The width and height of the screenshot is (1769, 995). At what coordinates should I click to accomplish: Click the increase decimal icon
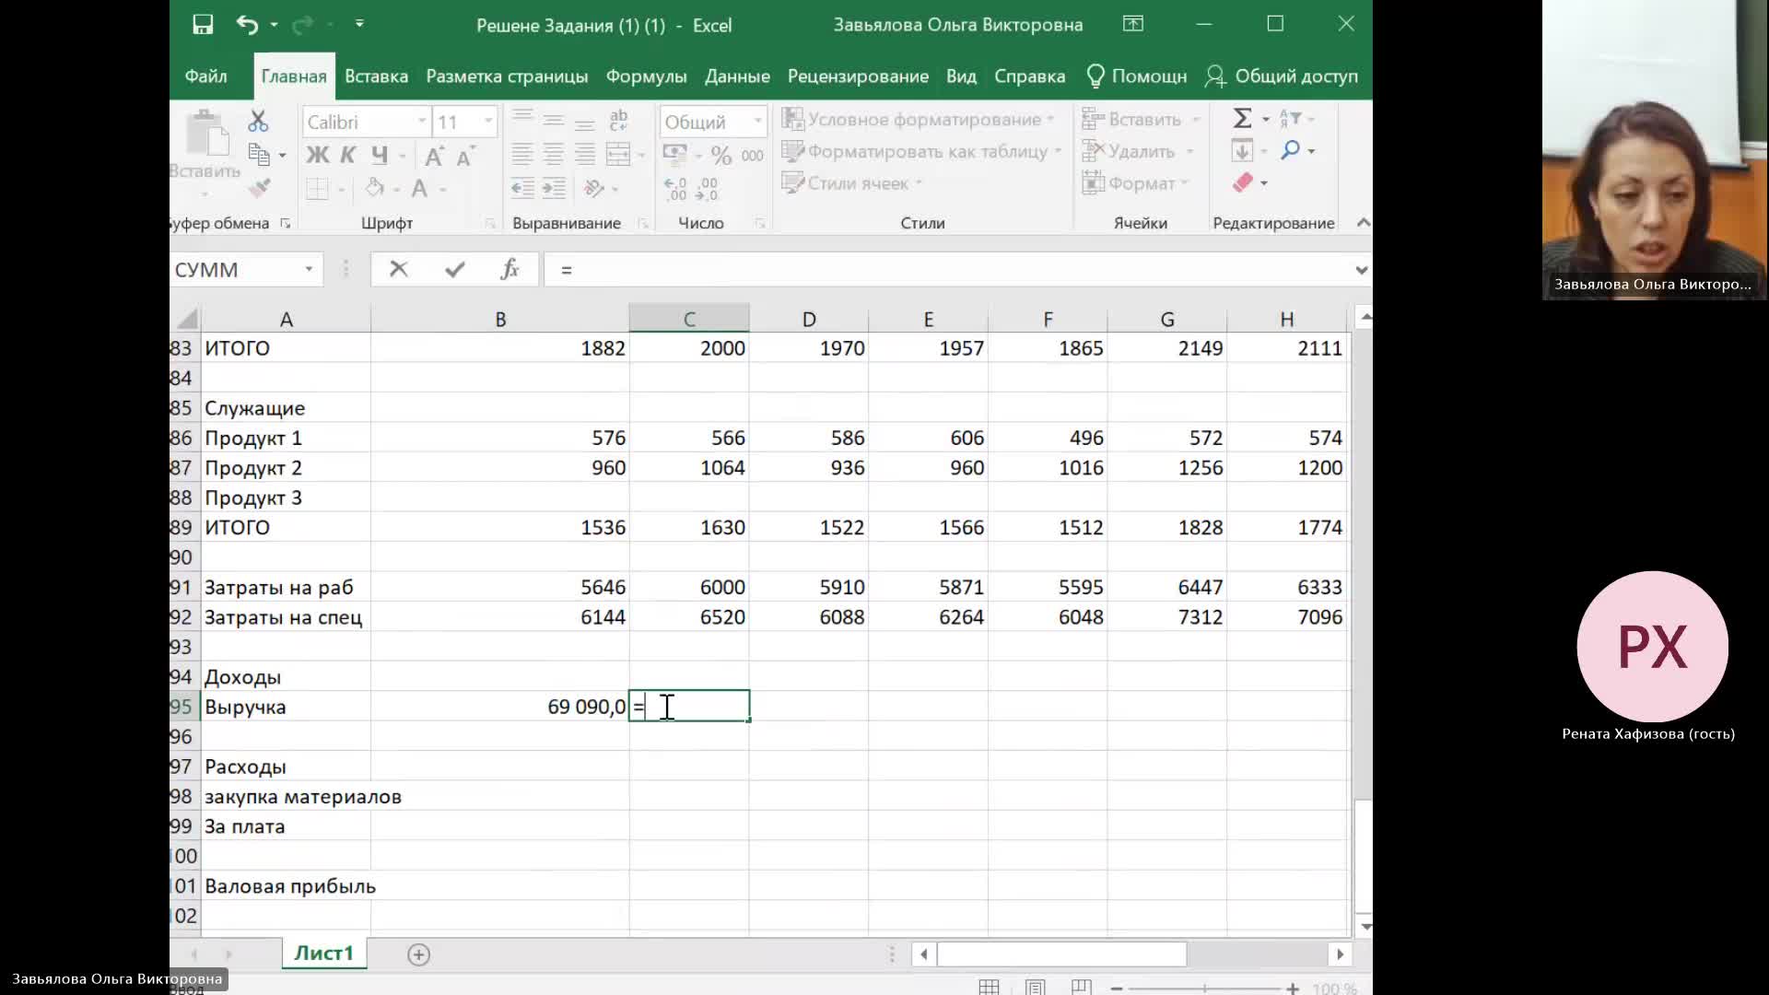(675, 189)
